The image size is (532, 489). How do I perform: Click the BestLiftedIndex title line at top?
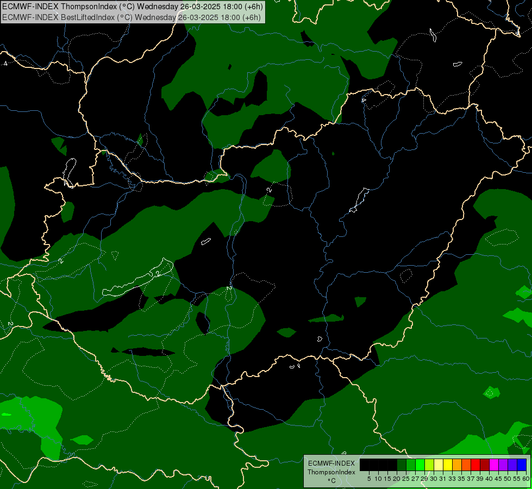pyautogui.click(x=132, y=17)
